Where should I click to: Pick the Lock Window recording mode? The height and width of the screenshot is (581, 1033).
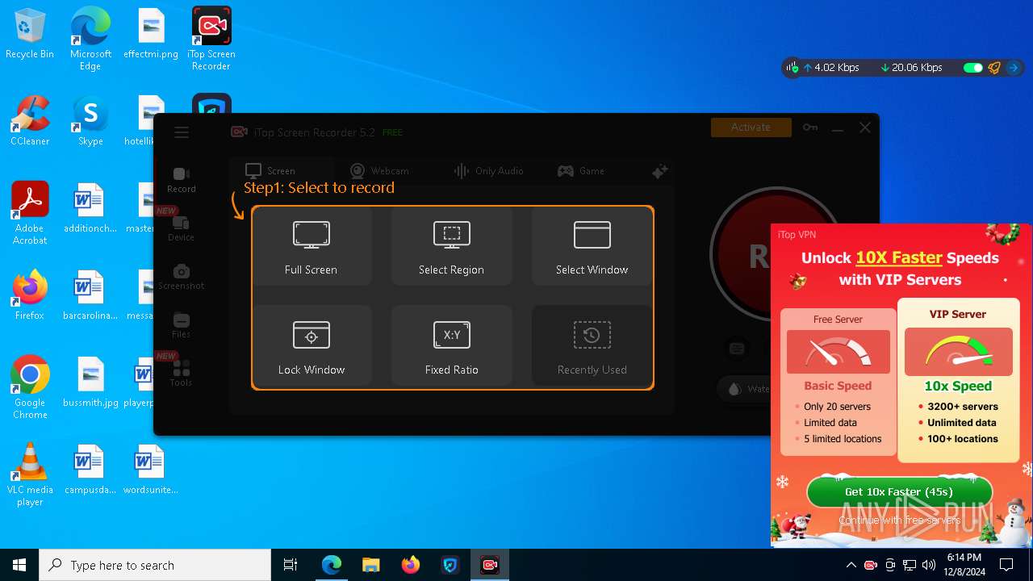pyautogui.click(x=312, y=346)
